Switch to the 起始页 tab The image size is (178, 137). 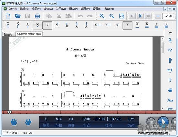pyautogui.click(x=8, y=34)
